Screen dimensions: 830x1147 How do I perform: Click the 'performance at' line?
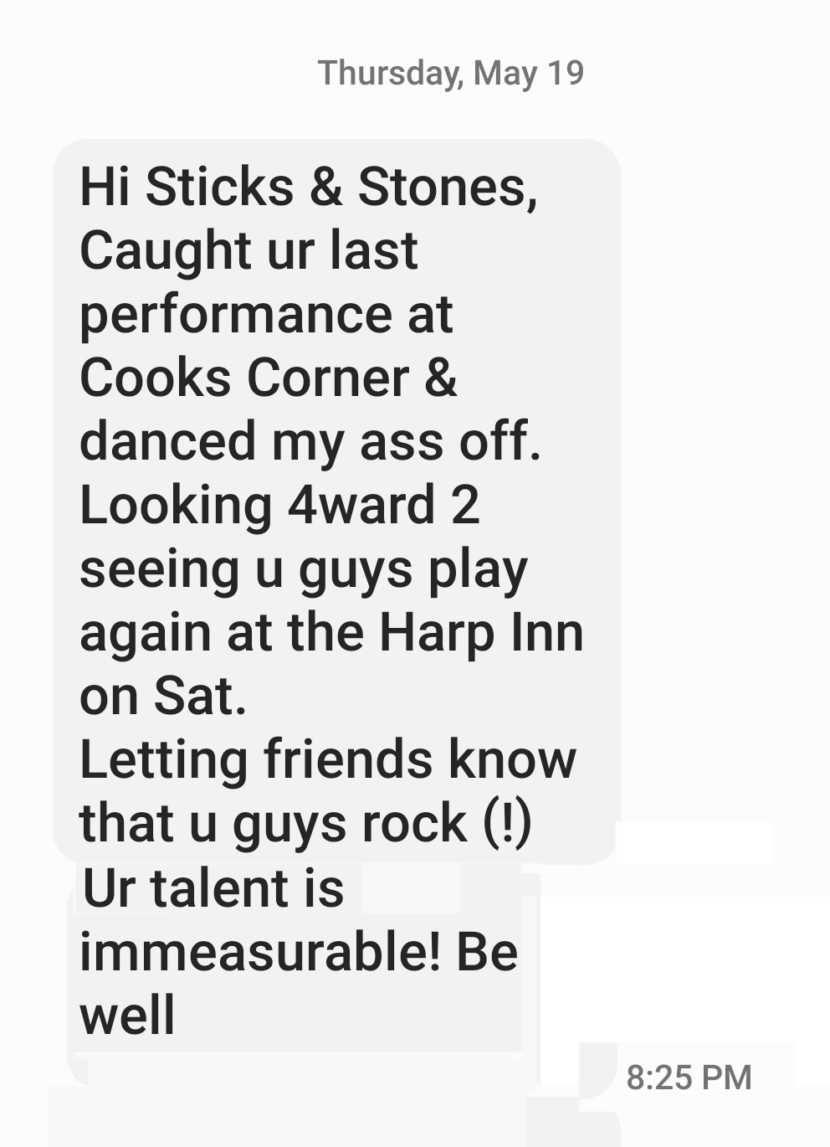[266, 316]
